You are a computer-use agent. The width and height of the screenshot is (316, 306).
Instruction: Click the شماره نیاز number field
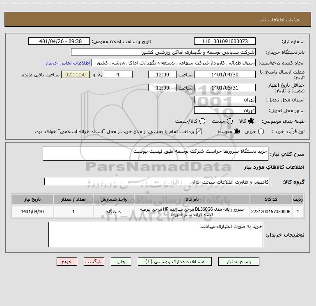(x=225, y=41)
